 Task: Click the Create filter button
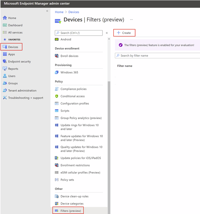pyautogui.click(x=124, y=33)
